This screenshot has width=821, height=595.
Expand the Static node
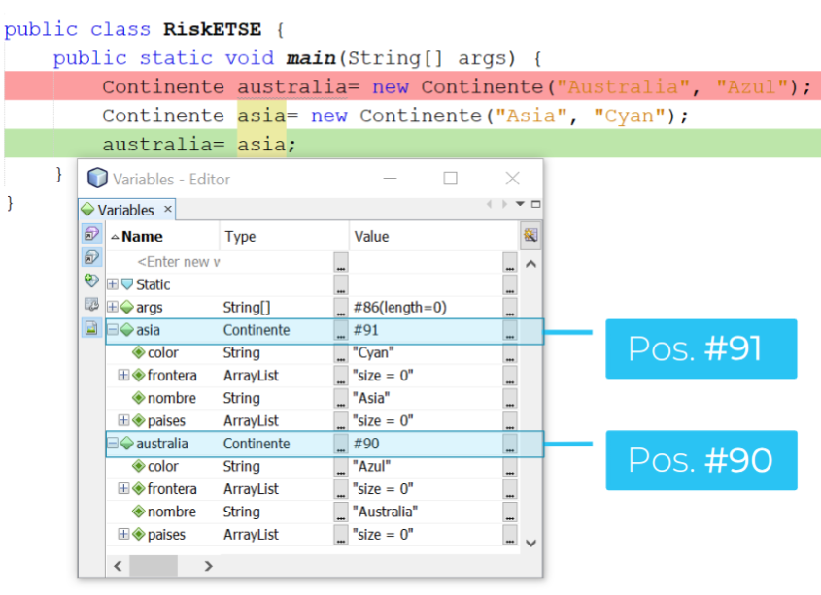coord(113,284)
